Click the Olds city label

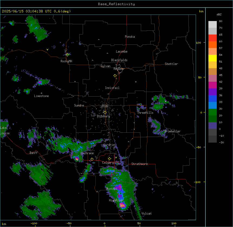(x=105, y=106)
